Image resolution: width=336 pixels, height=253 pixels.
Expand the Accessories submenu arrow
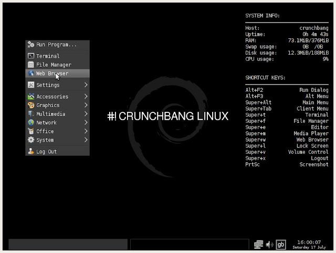pos(86,97)
